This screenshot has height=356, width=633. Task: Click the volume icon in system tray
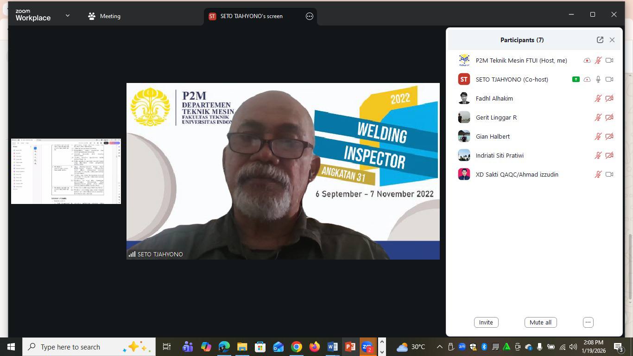(x=573, y=347)
